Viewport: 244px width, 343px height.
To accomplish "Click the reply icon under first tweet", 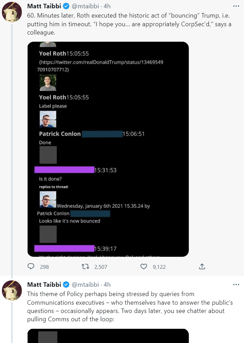I will (x=31, y=266).
